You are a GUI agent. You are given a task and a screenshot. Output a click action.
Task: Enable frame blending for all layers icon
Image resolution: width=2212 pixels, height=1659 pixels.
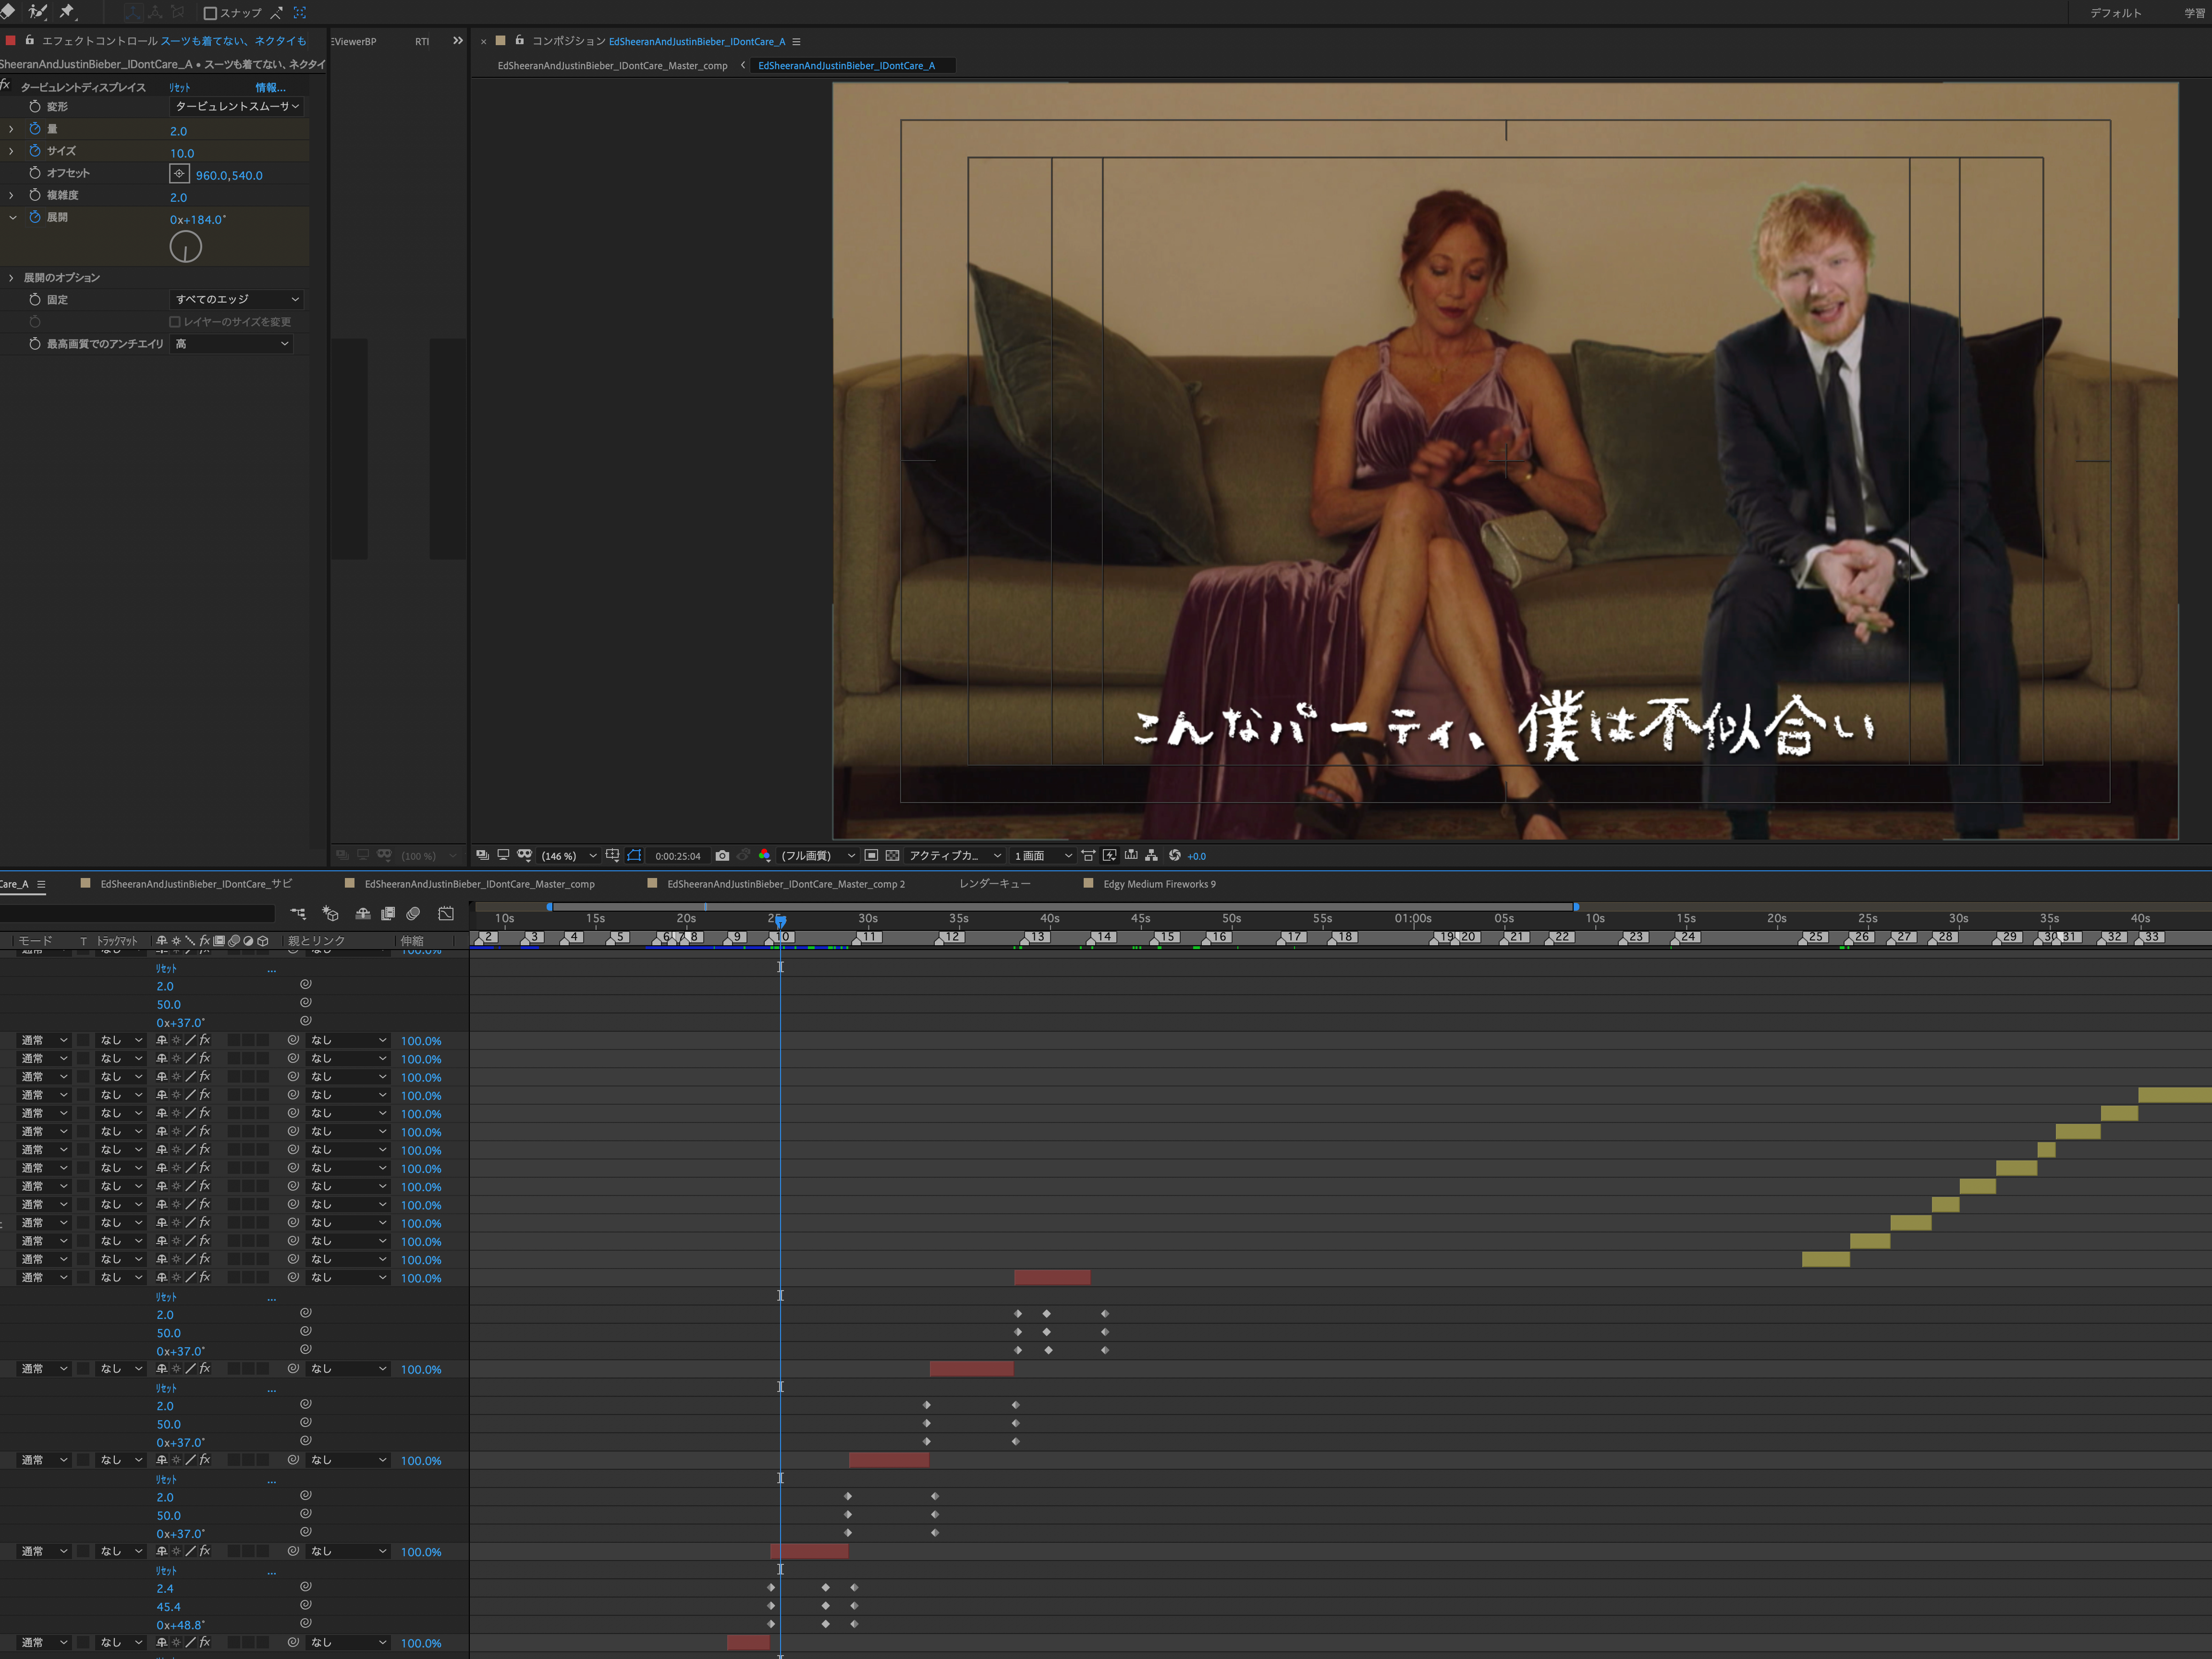tap(388, 913)
